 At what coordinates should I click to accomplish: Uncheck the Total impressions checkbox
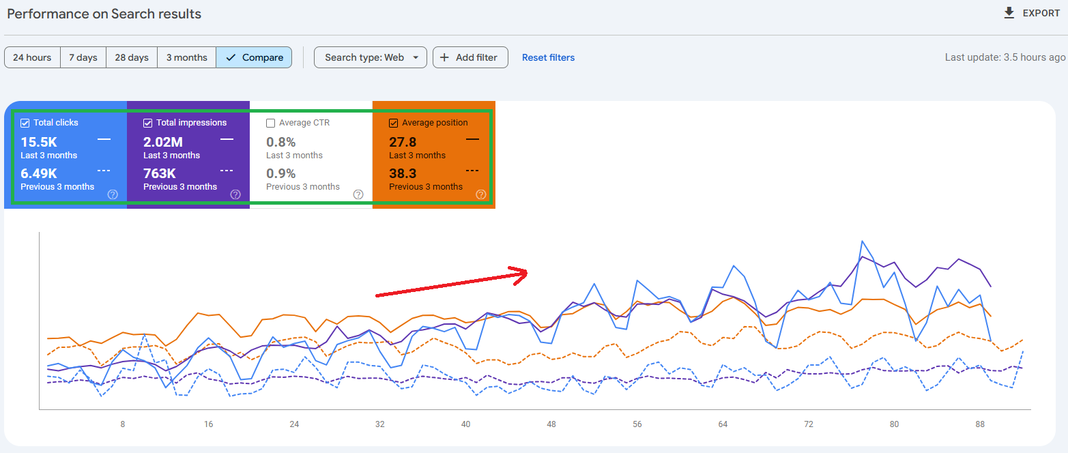click(148, 123)
